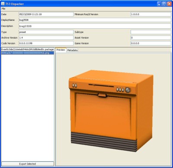Click the Date input field
This screenshot has height=168, width=173.
coord(46,14)
